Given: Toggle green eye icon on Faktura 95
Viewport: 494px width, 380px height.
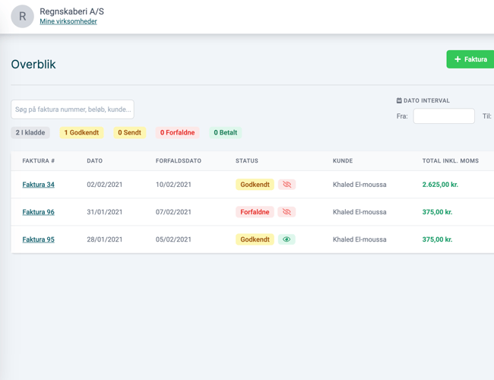Looking at the screenshot, I should (x=287, y=239).
